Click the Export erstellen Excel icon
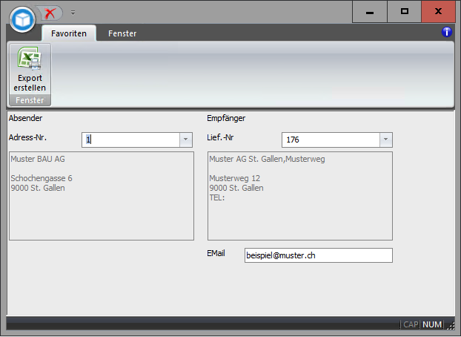This screenshot has width=461, height=337. coord(30,59)
